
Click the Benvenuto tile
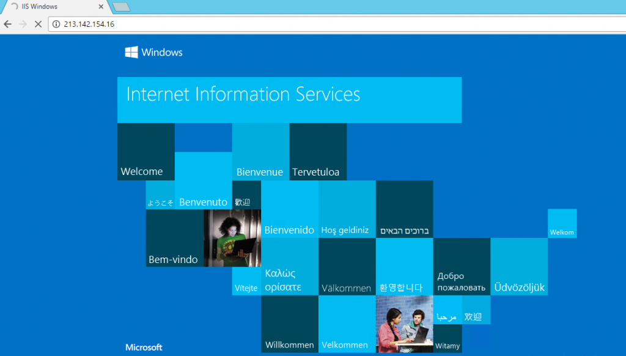coord(204,180)
